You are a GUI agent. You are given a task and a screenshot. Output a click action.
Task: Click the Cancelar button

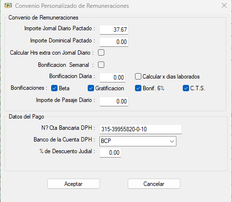(154, 184)
